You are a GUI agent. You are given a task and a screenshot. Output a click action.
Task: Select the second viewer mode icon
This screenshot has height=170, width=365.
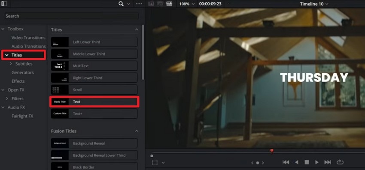click(160, 4)
